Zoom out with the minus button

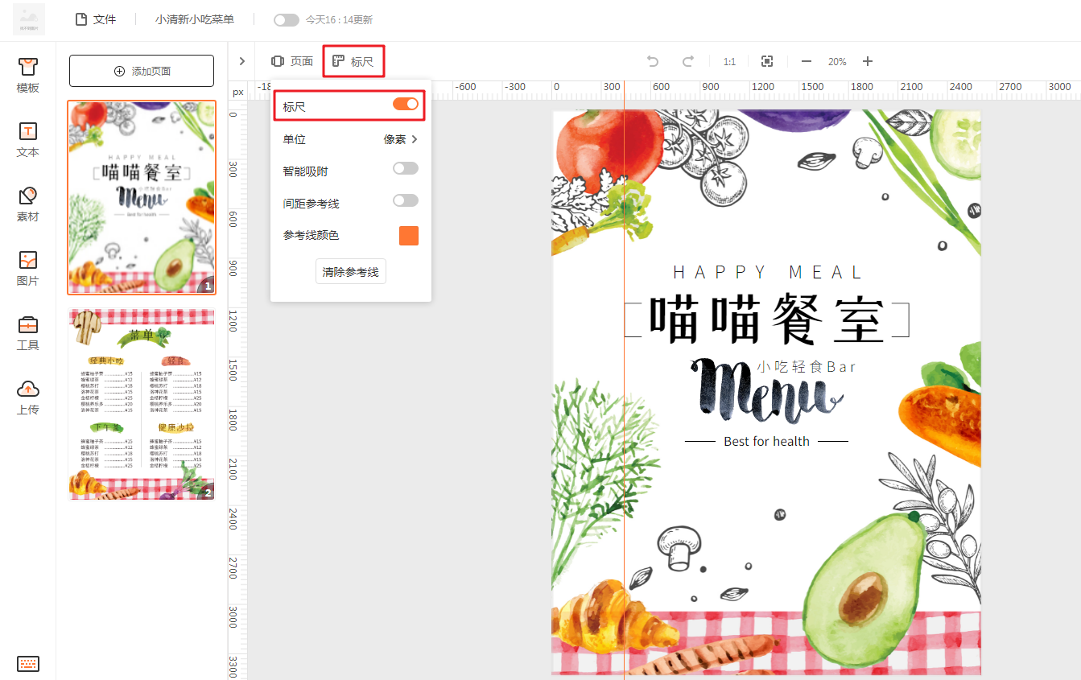pyautogui.click(x=807, y=61)
